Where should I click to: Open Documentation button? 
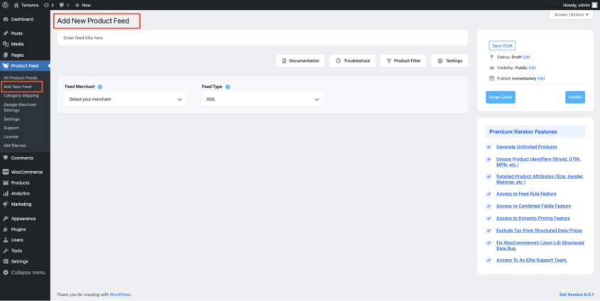(x=300, y=61)
